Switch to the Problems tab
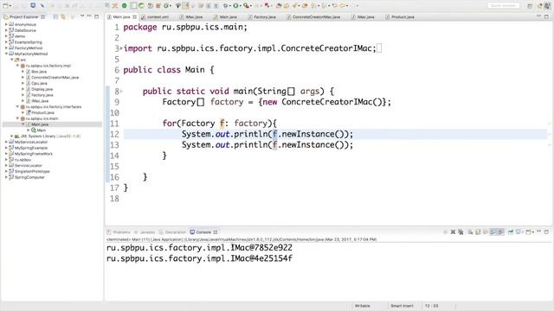554x311 pixels. coord(119,232)
